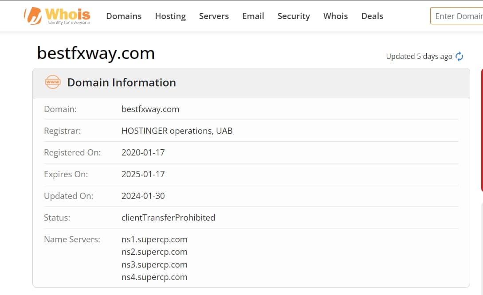
Task: Click the ns1.supercp.com name server
Action: coord(154,239)
